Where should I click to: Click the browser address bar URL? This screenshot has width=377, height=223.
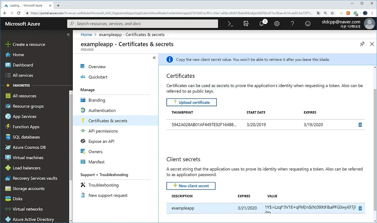(x=171, y=13)
